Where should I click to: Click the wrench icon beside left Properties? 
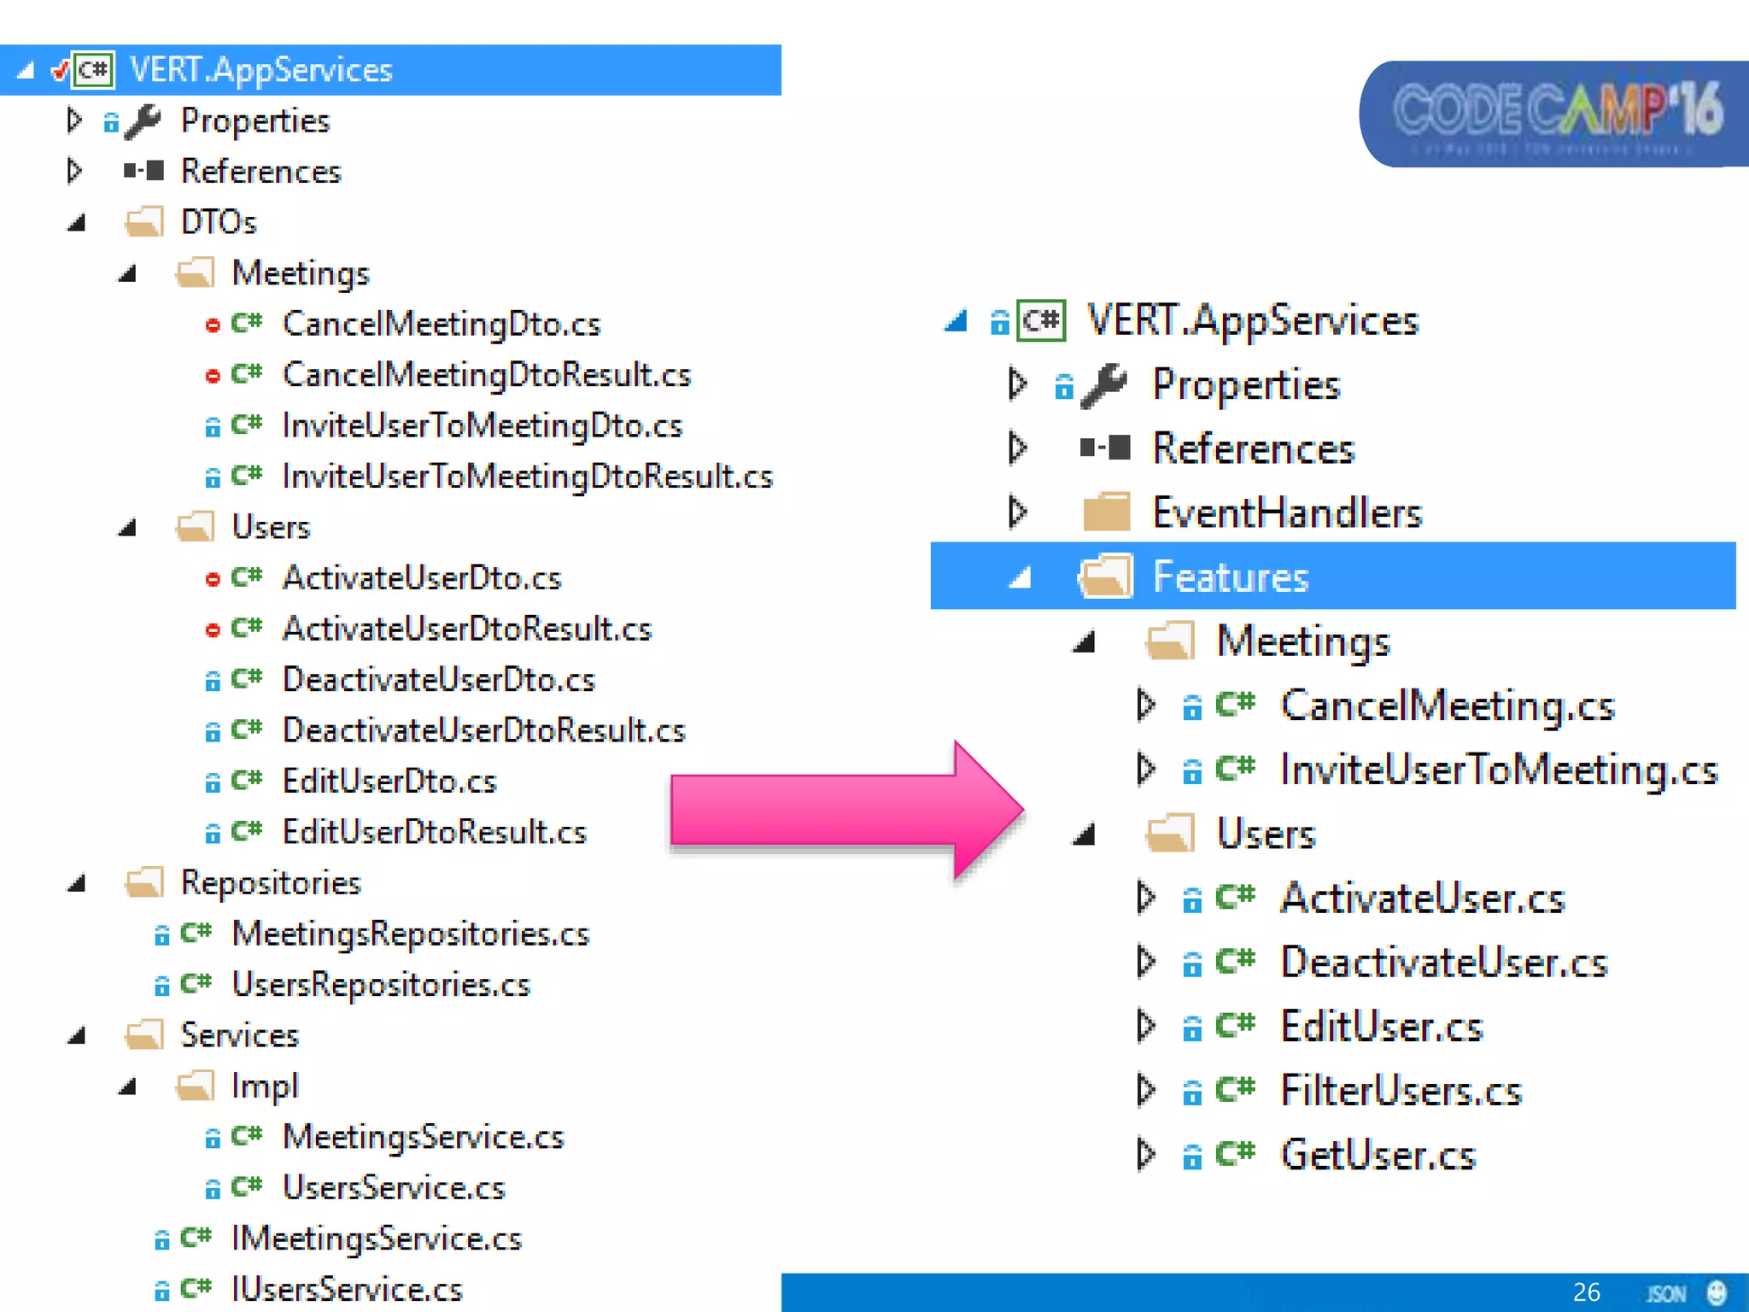point(143,121)
